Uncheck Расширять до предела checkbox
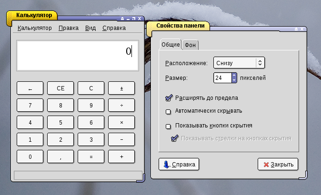Screen dimensions: 321x195 point(169,98)
